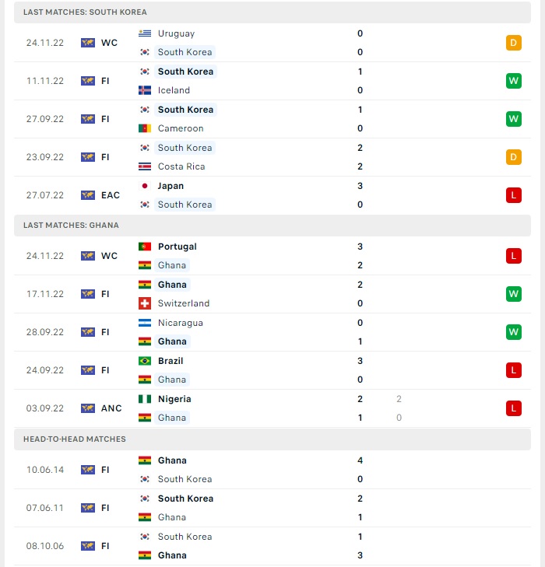Open the Brazil team name link
Image resolution: width=545 pixels, height=567 pixels.
coord(171,361)
